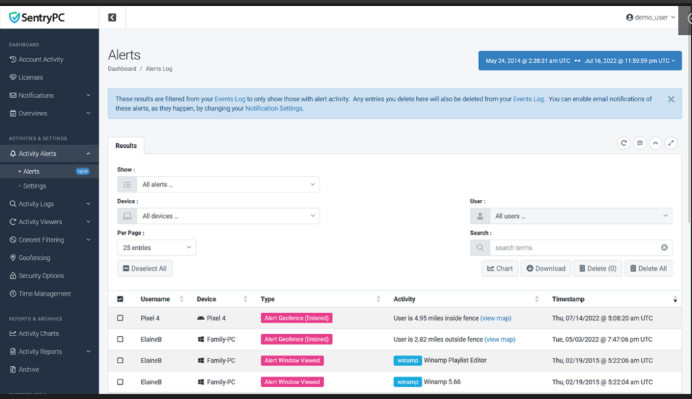Click the laptop icon beside the Device dropdown
The width and height of the screenshot is (692, 399).
pyautogui.click(x=127, y=216)
